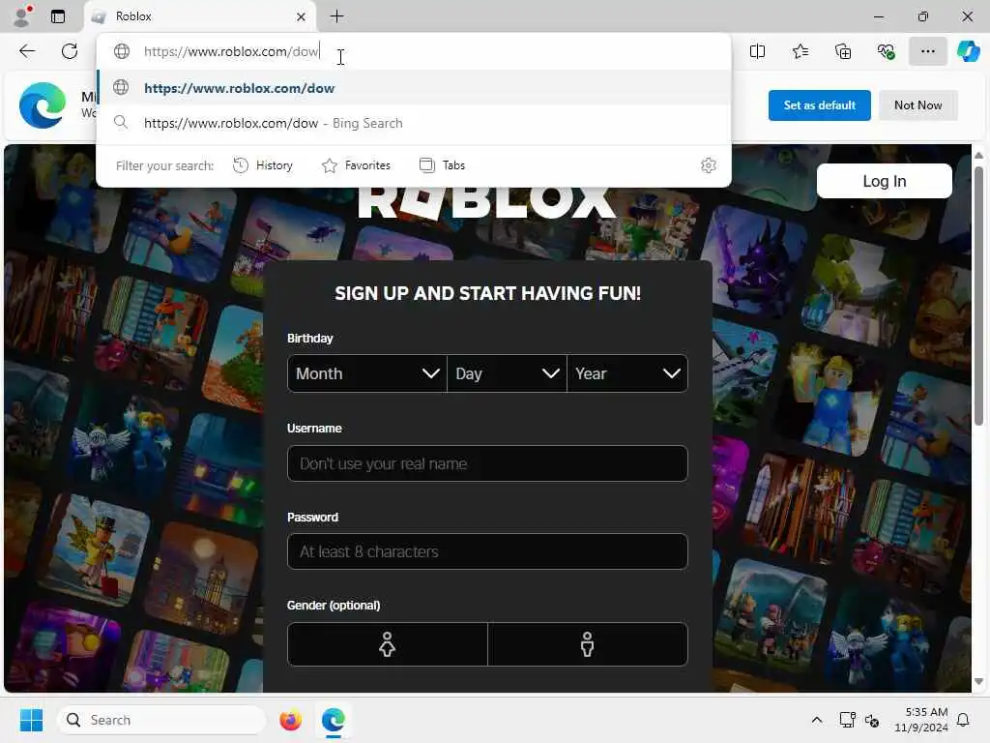Open split screen view

pyautogui.click(x=757, y=51)
